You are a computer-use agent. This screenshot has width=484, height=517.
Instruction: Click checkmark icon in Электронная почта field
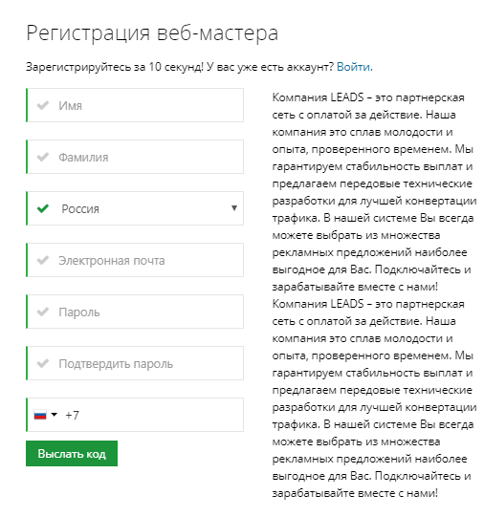point(43,260)
